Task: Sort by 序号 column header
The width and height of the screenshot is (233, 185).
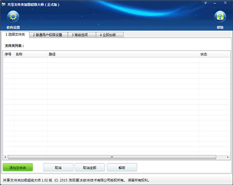Action: coord(9,54)
